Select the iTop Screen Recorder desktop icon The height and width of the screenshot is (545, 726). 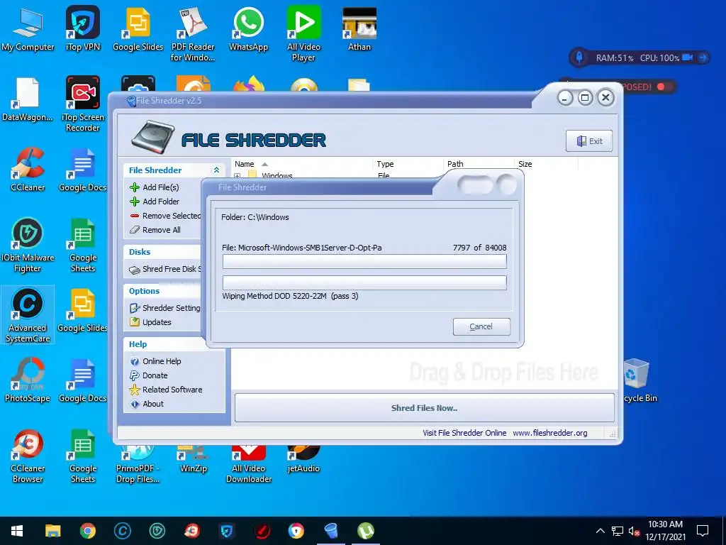click(83, 104)
